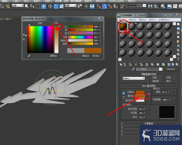Enable the 线框 (Wire) checkbox
The width and height of the screenshot is (182, 145).
(150, 77)
